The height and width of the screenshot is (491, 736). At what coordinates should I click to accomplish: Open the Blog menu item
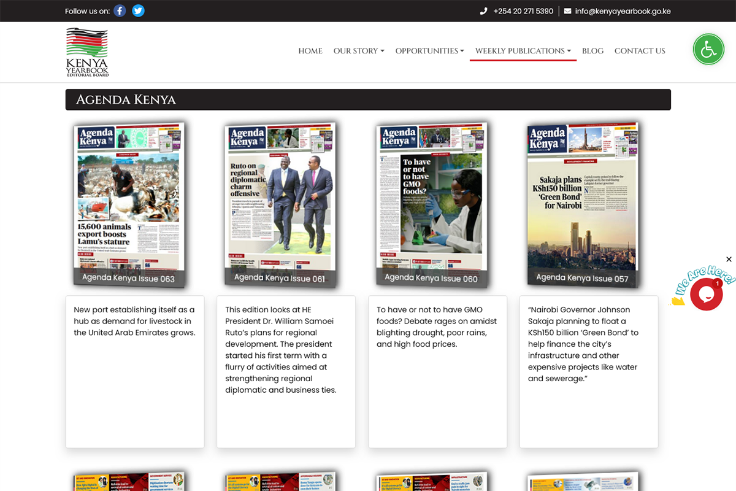coord(592,51)
